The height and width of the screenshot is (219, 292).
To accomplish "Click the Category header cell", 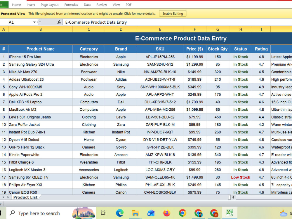I will pos(89,49).
